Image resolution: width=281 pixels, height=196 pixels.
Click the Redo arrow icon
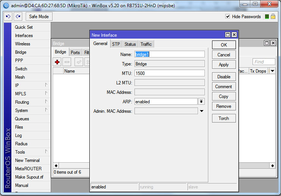(x=18, y=17)
